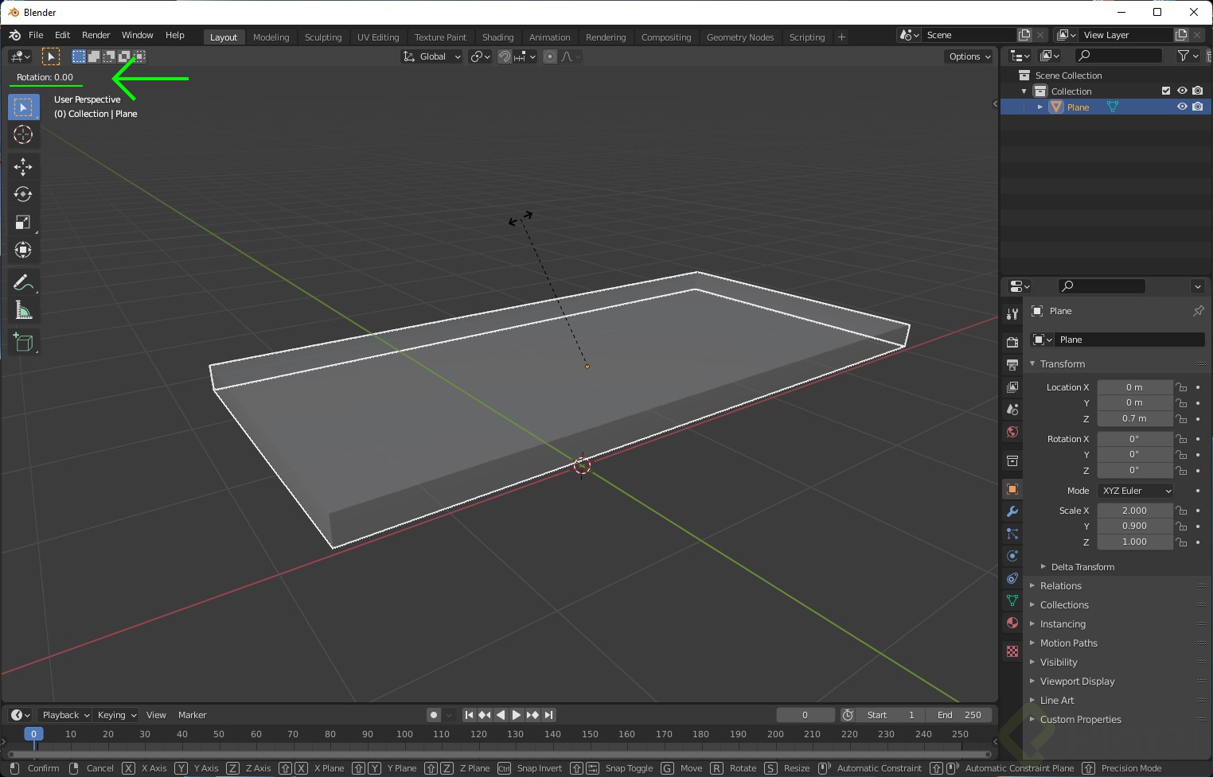This screenshot has width=1213, height=777.
Task: Select the Measure tool
Action: (x=23, y=311)
